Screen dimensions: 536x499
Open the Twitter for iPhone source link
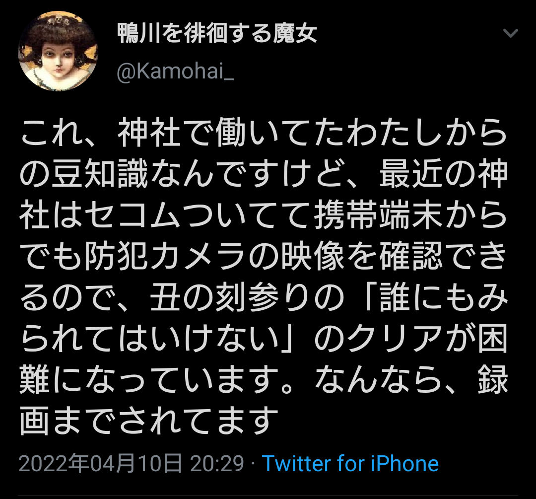[350, 463]
